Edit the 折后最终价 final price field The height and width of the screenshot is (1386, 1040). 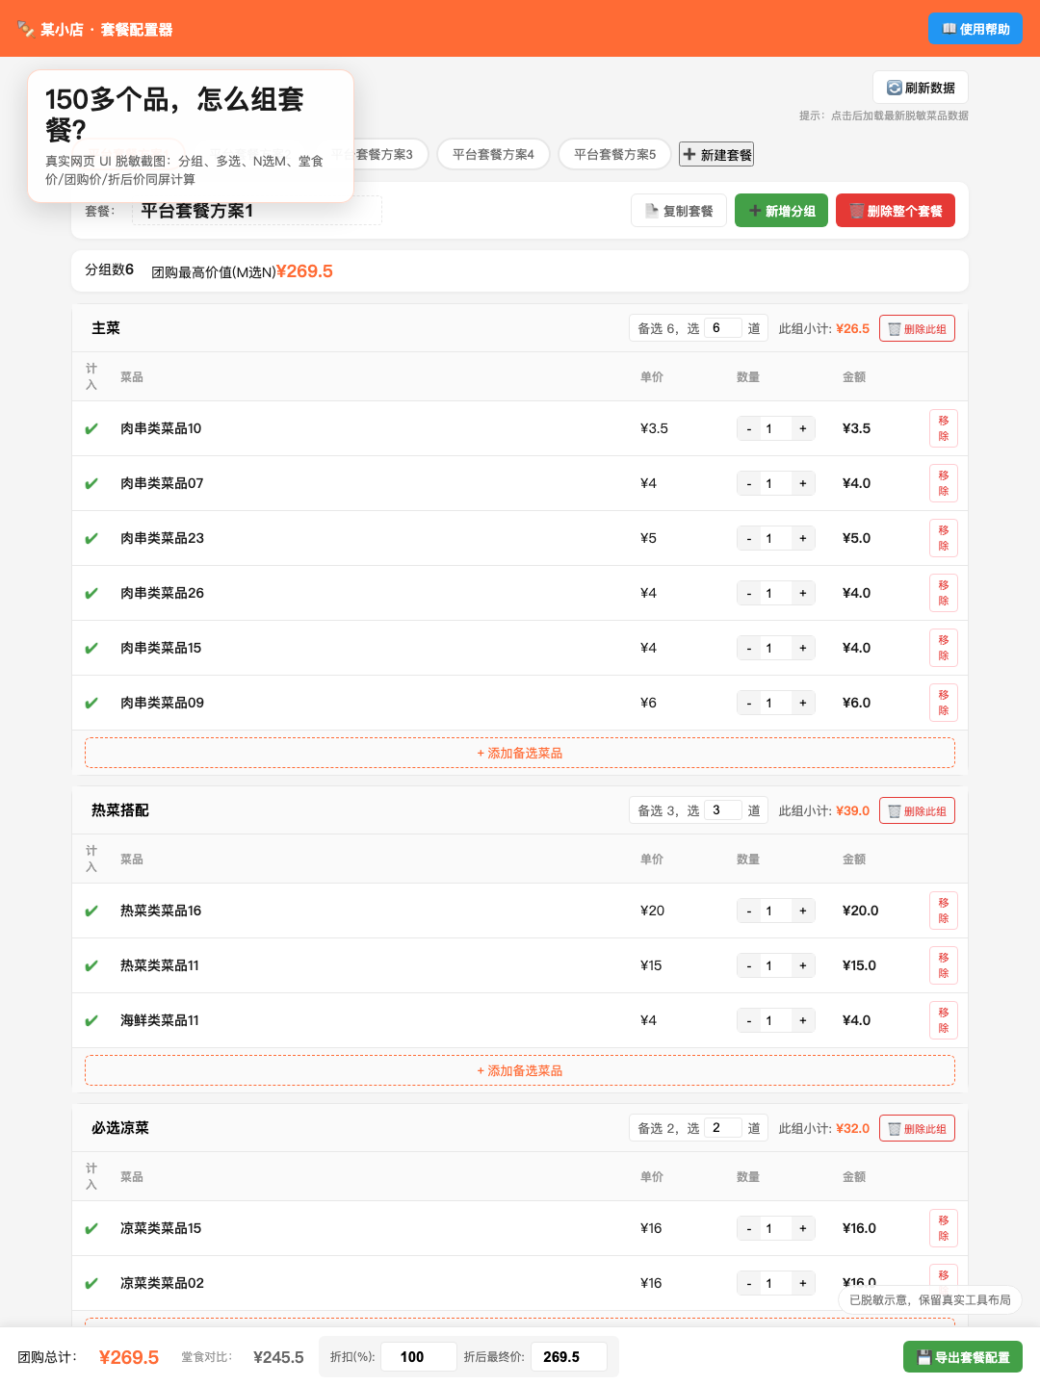click(x=569, y=1356)
